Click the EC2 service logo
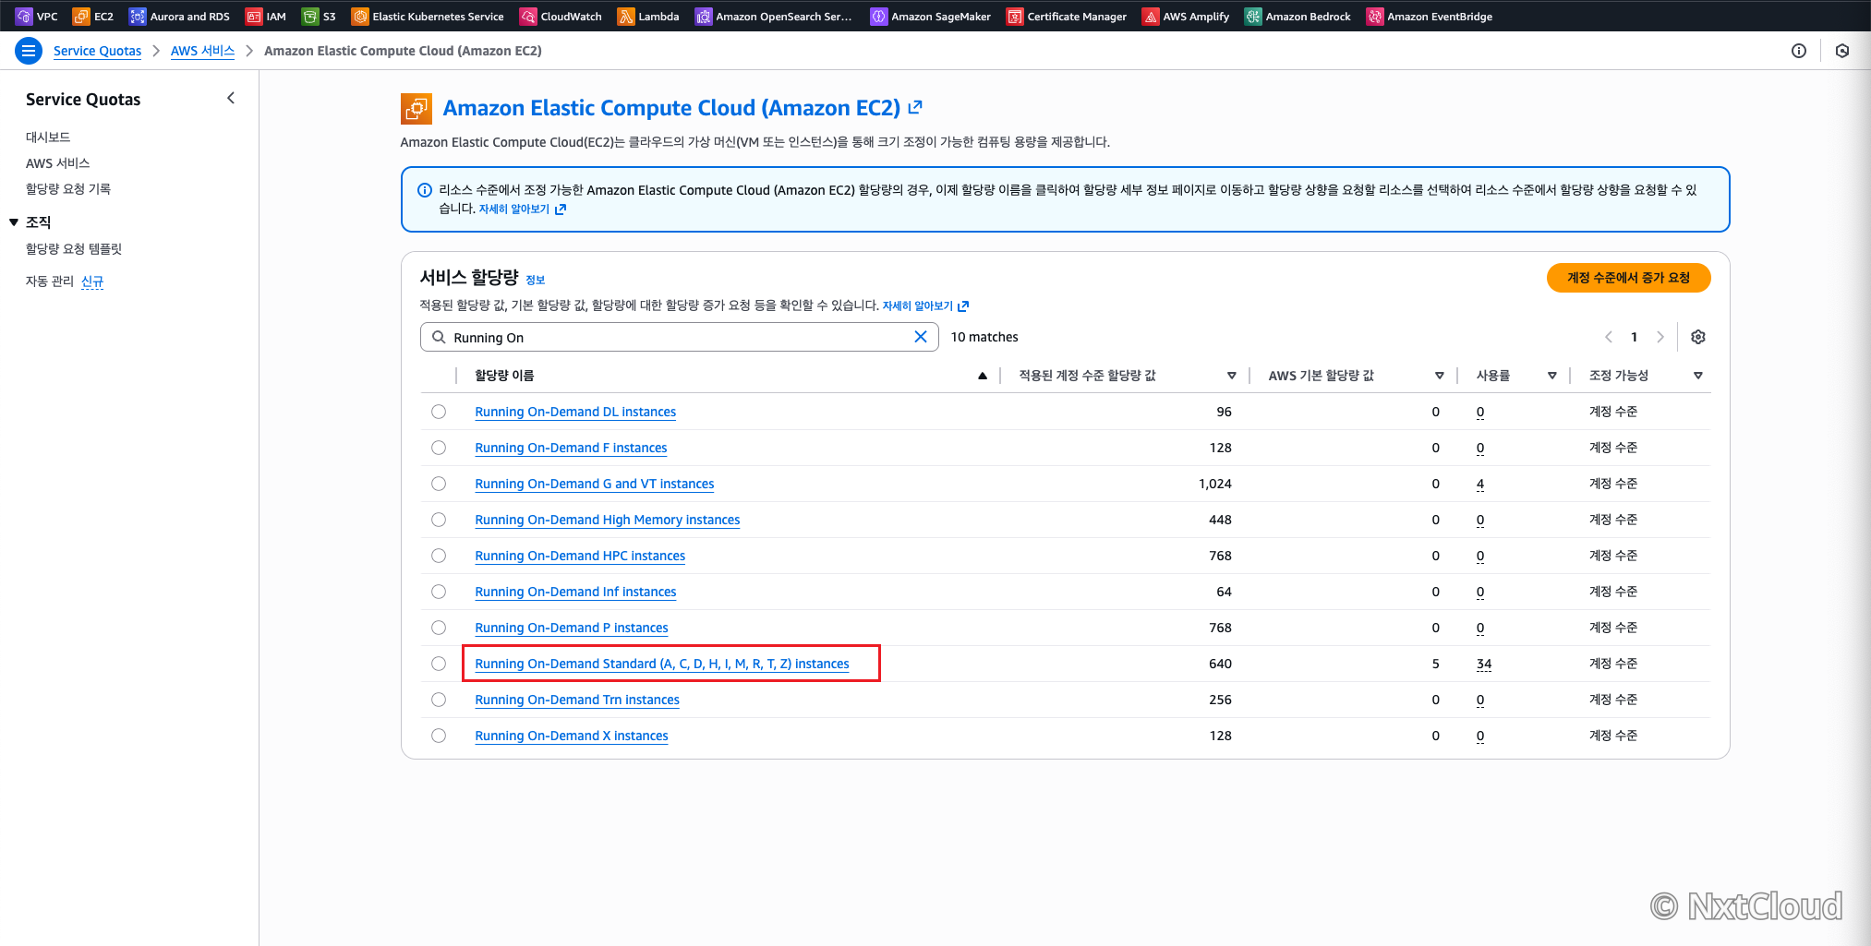The width and height of the screenshot is (1871, 946). (x=416, y=109)
